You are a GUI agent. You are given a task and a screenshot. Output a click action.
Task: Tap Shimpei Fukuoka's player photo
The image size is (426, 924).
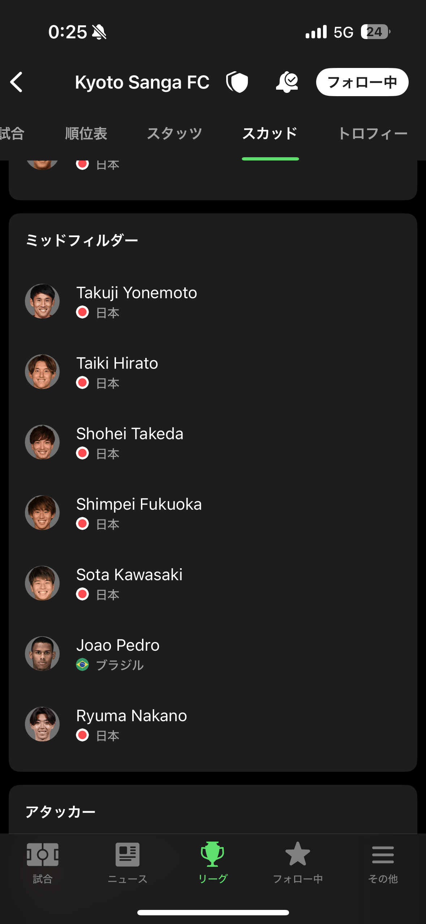pos(42,513)
